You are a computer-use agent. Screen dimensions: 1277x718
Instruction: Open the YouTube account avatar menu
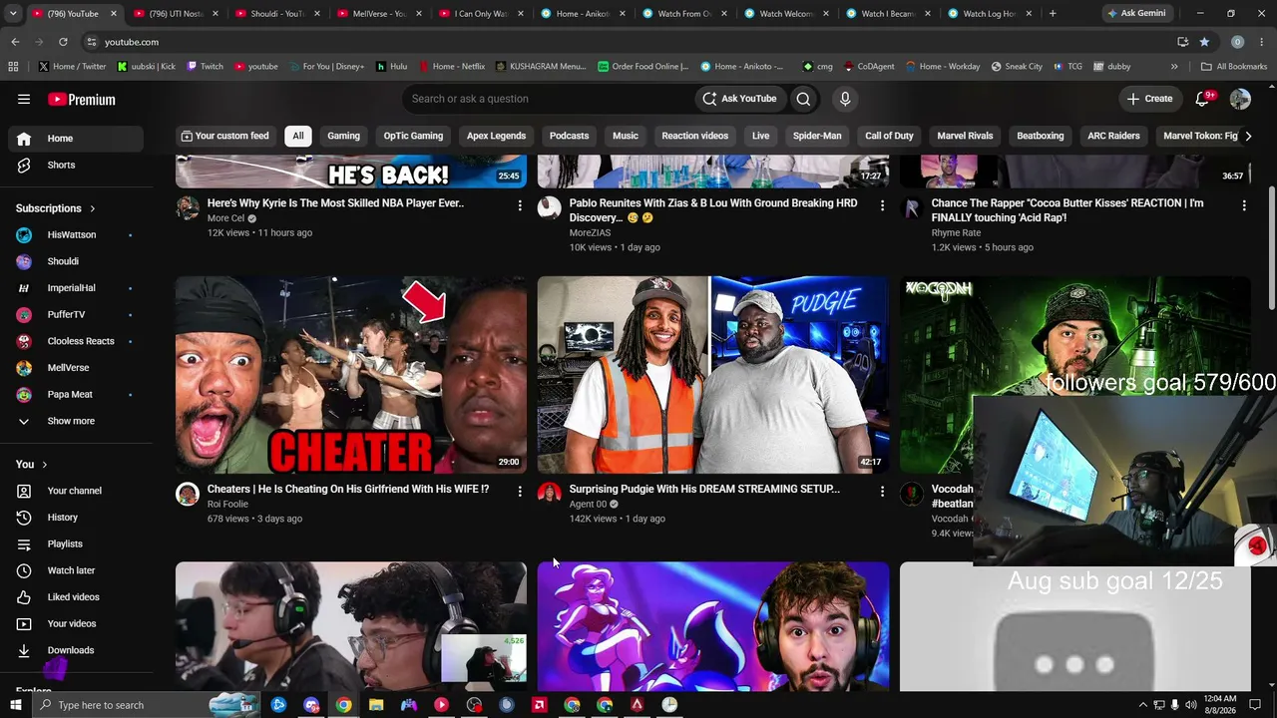pyautogui.click(x=1240, y=99)
